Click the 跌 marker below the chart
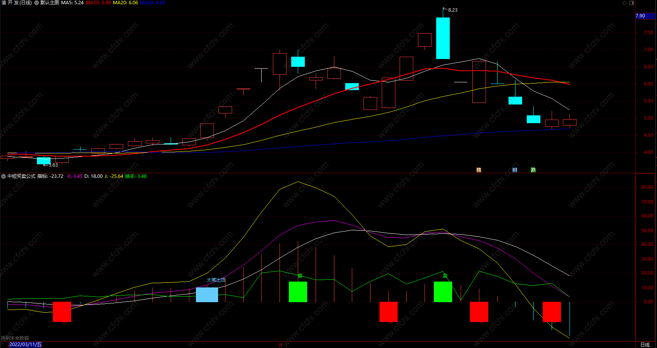This screenshot has width=657, height=348. pos(533,170)
